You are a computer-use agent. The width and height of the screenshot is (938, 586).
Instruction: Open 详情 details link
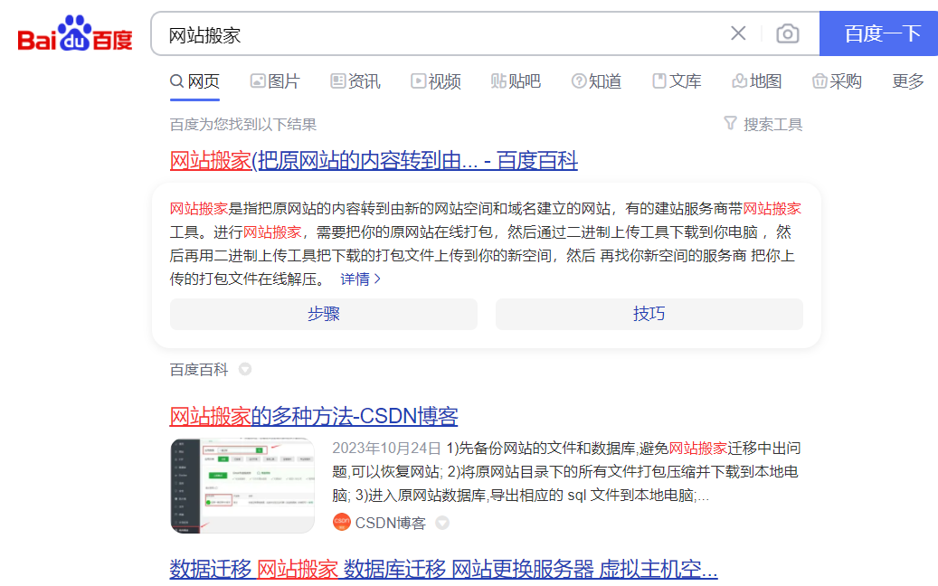click(360, 279)
